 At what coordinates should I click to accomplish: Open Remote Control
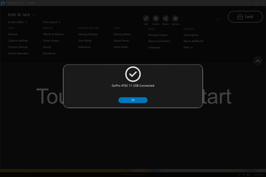point(158,35)
